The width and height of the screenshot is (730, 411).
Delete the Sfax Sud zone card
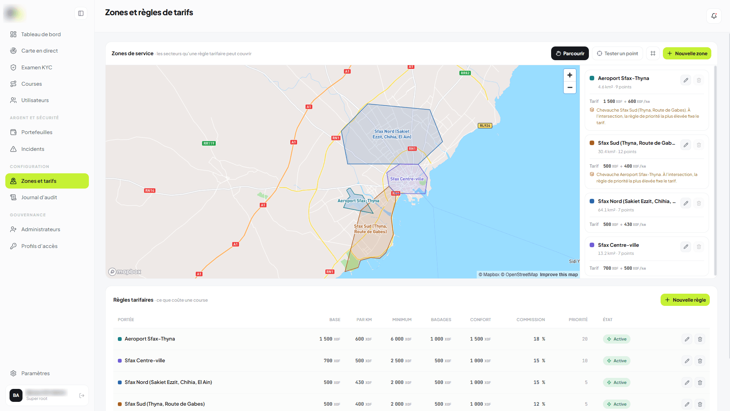click(x=699, y=145)
